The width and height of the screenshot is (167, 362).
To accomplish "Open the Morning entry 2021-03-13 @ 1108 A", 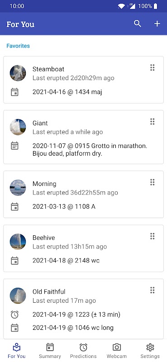I will click(x=64, y=207).
